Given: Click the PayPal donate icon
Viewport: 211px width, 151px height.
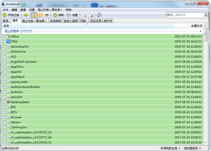Looking at the screenshot, I should 99,15.
